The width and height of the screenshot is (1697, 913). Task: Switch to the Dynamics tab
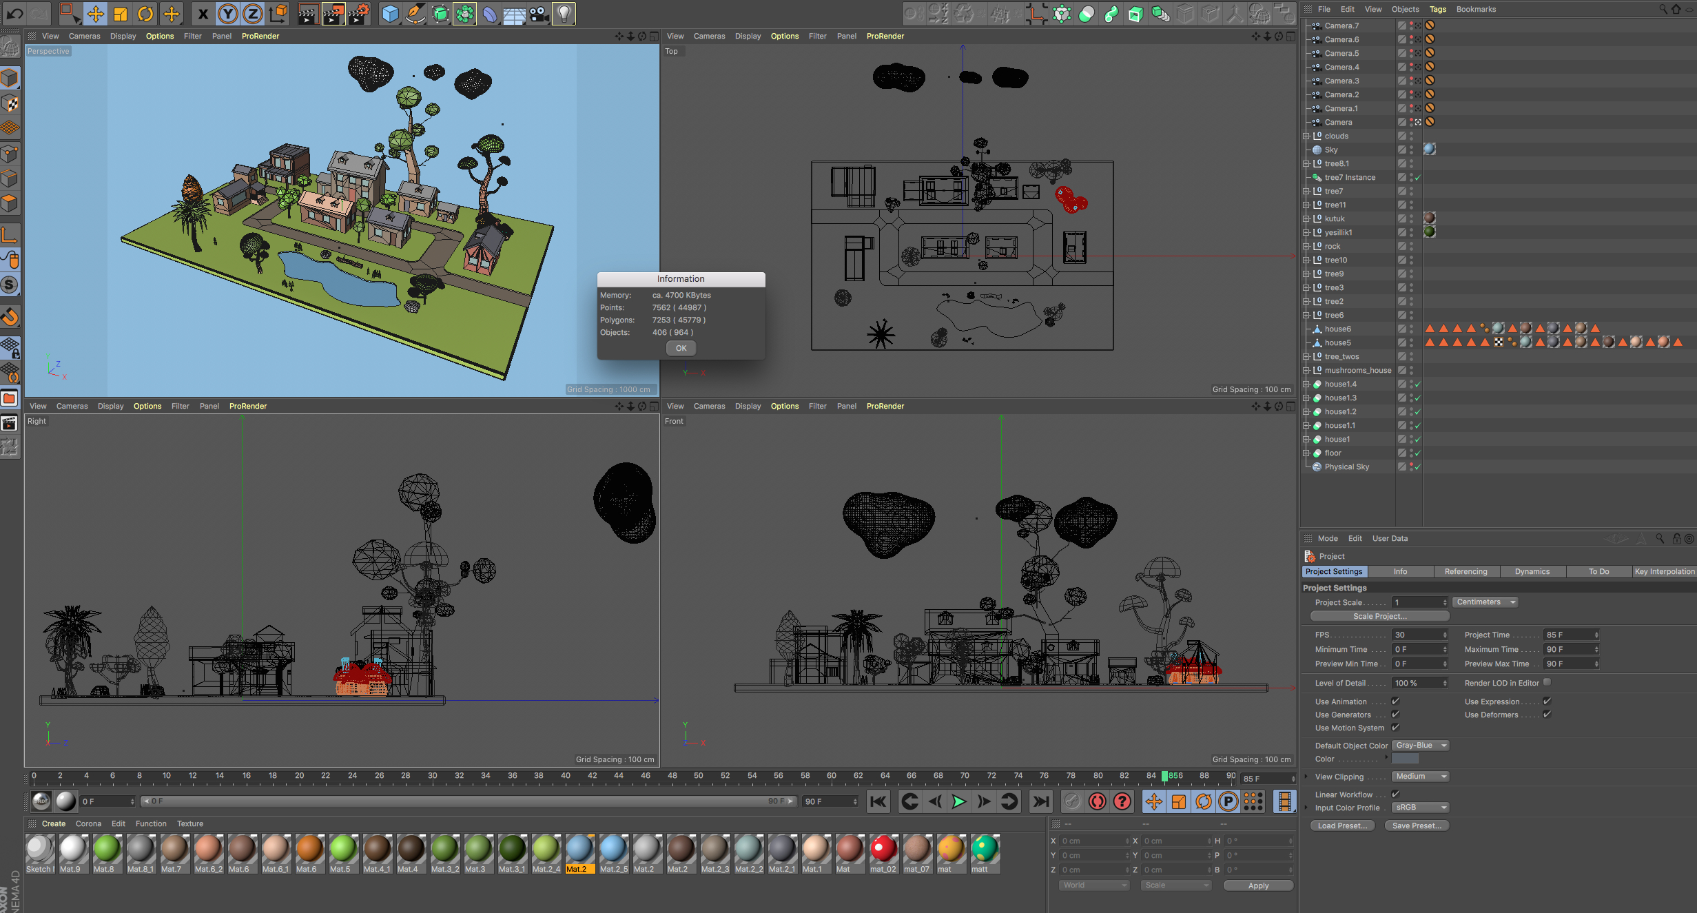click(1532, 571)
